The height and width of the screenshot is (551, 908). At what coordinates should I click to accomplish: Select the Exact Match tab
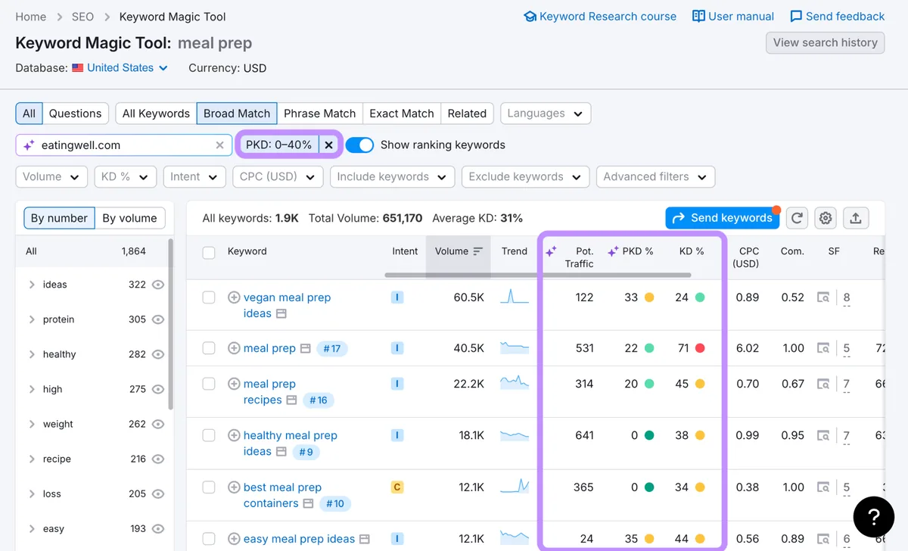[x=402, y=114]
